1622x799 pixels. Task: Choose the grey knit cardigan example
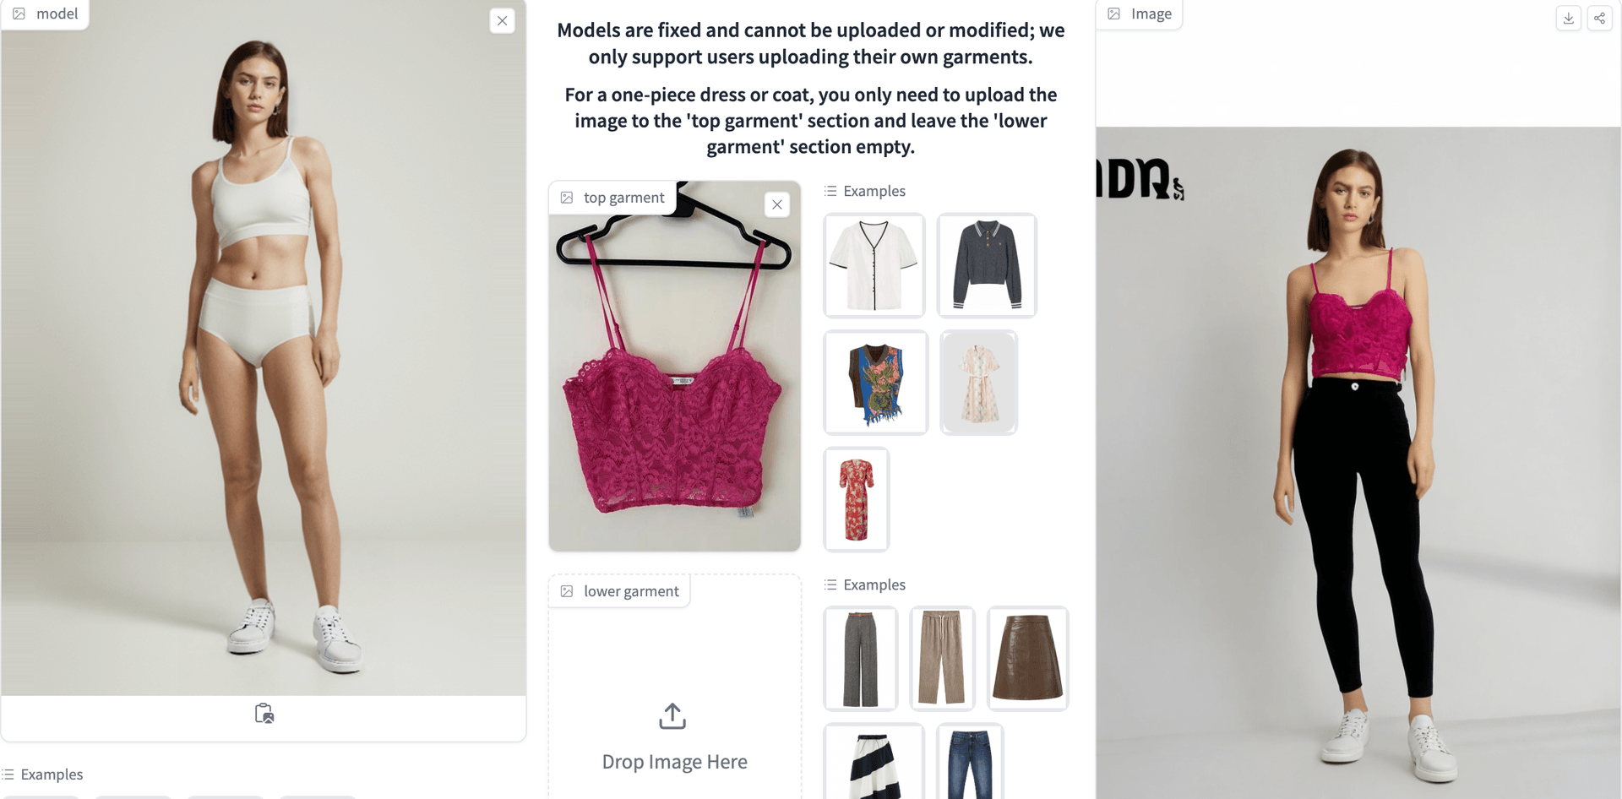tap(987, 265)
